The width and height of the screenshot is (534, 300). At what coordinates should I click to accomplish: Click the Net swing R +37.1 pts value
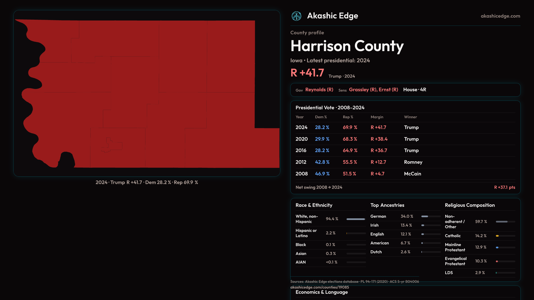(504, 187)
